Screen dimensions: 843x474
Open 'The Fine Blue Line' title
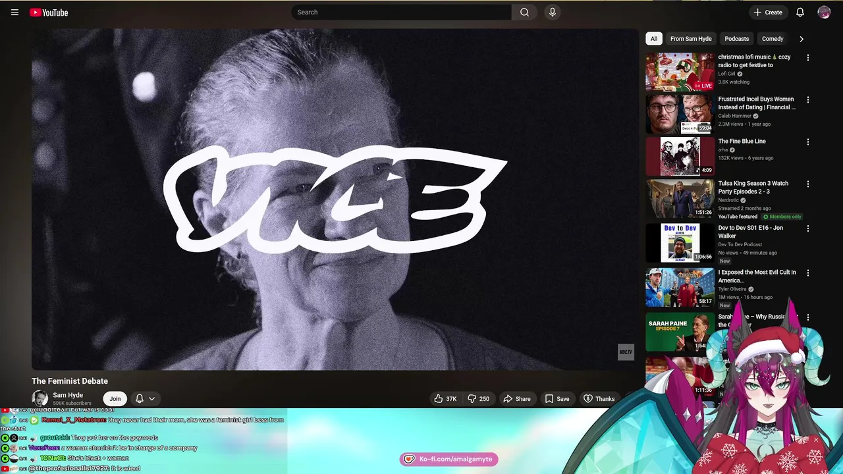coord(742,141)
